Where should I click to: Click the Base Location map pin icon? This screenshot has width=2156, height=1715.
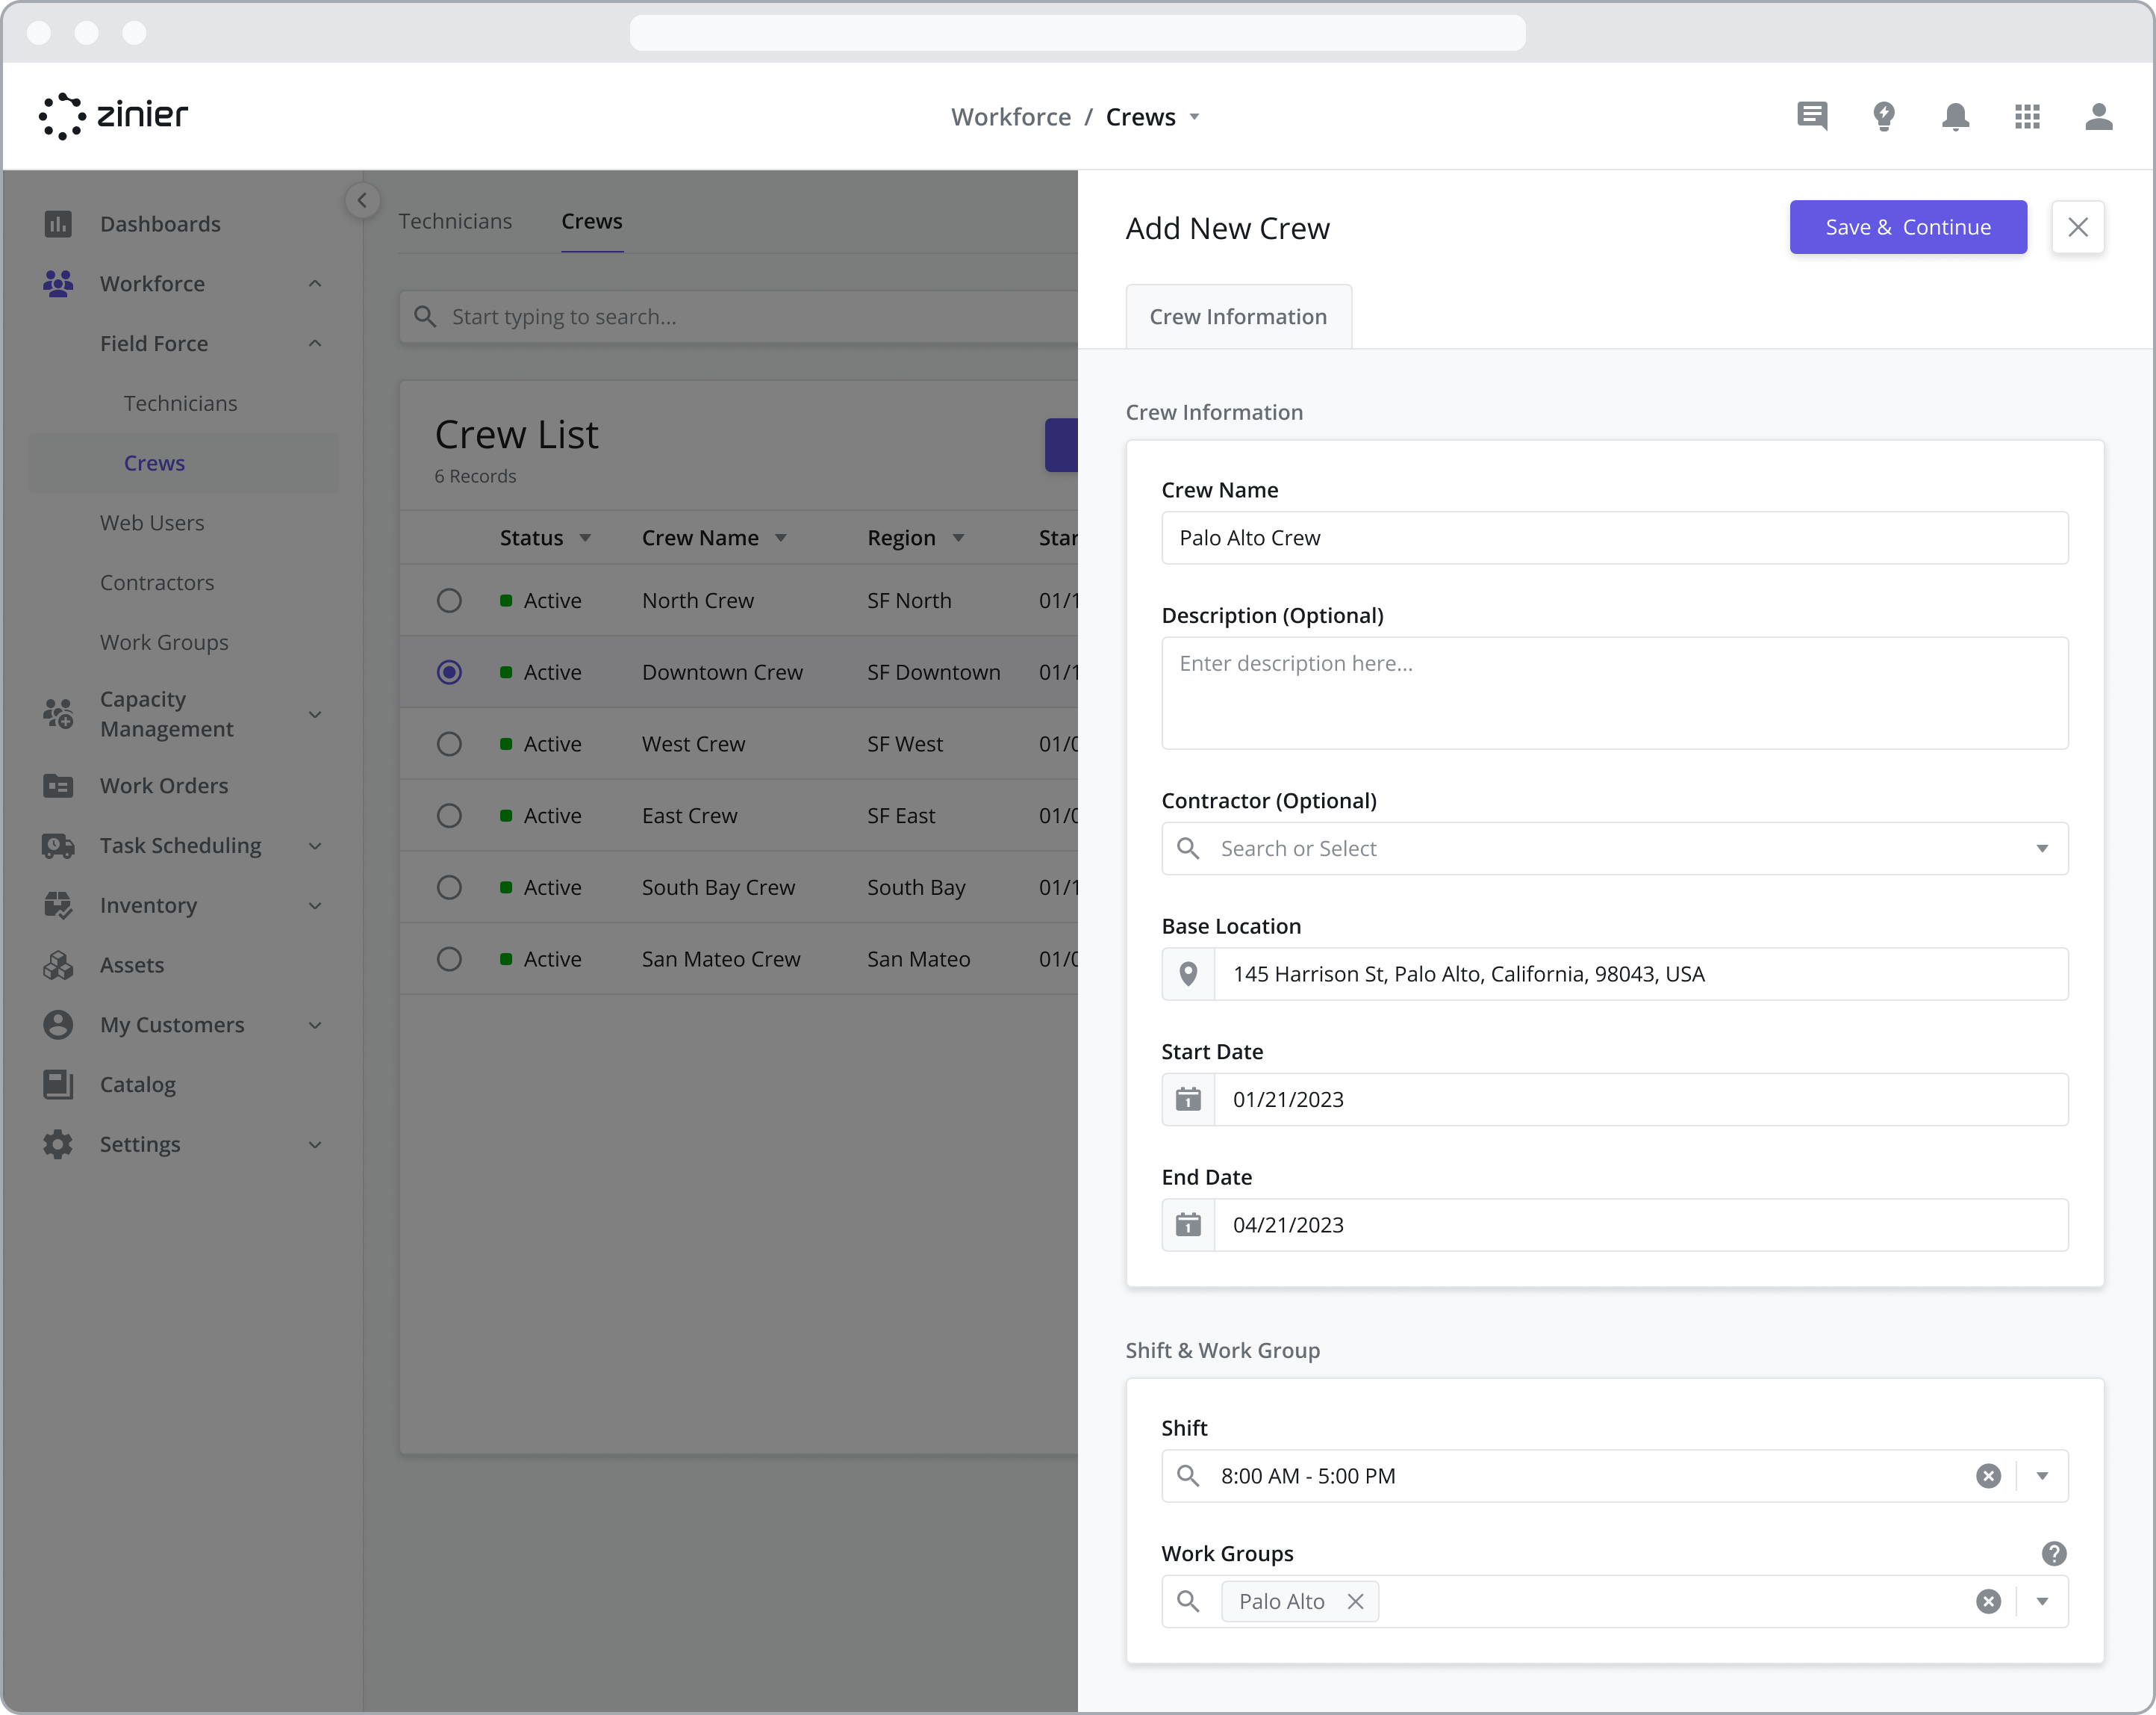pyautogui.click(x=1188, y=973)
